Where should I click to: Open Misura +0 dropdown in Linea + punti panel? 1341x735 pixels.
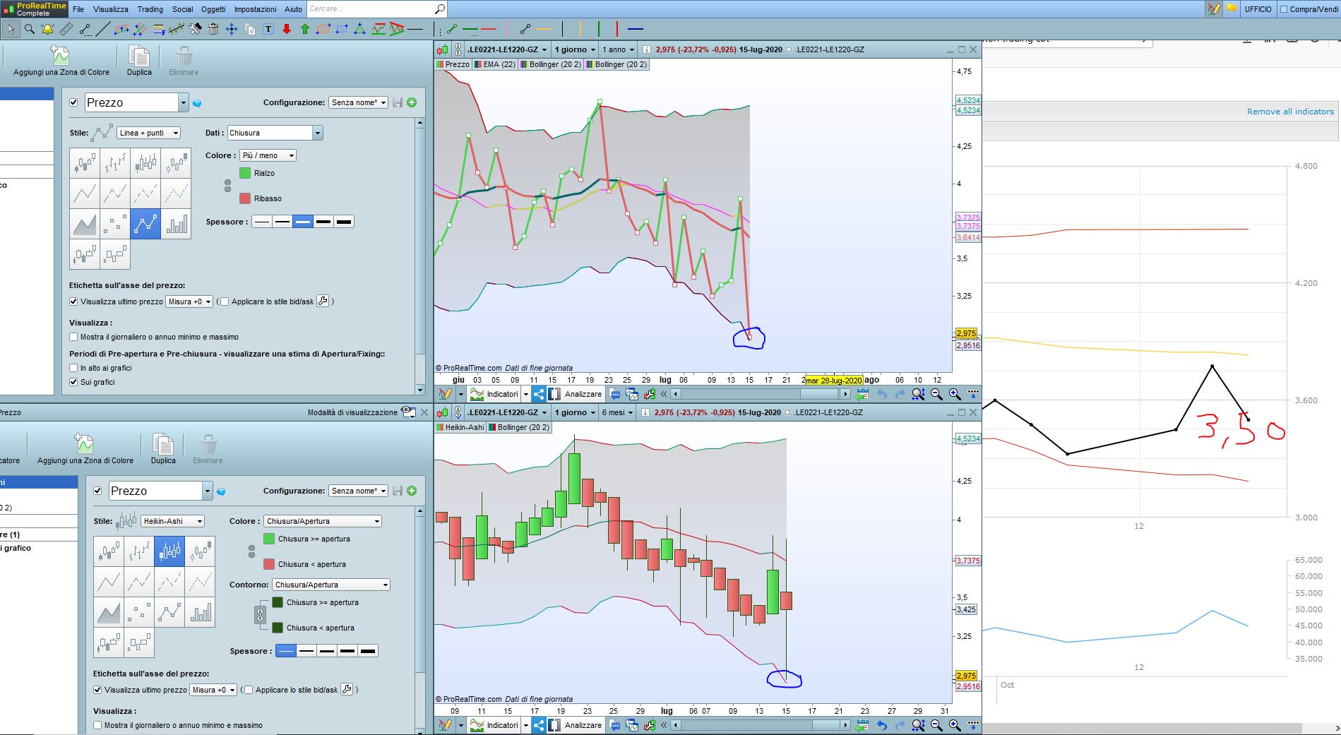189,301
